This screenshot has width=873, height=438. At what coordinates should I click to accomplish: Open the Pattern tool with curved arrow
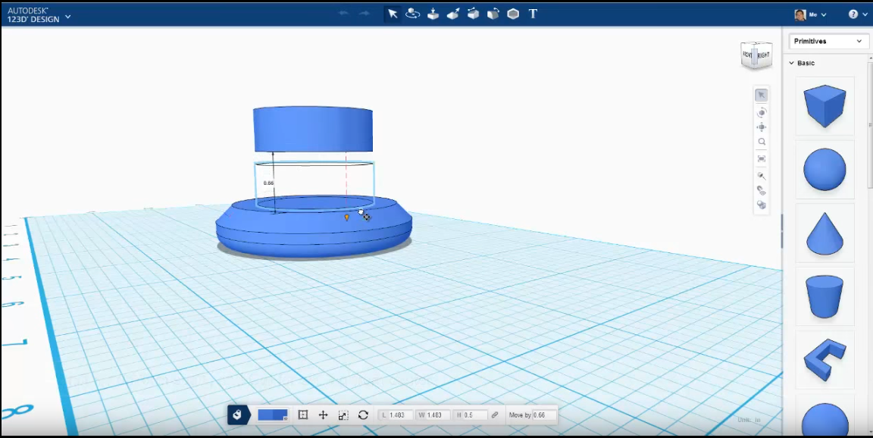(493, 14)
